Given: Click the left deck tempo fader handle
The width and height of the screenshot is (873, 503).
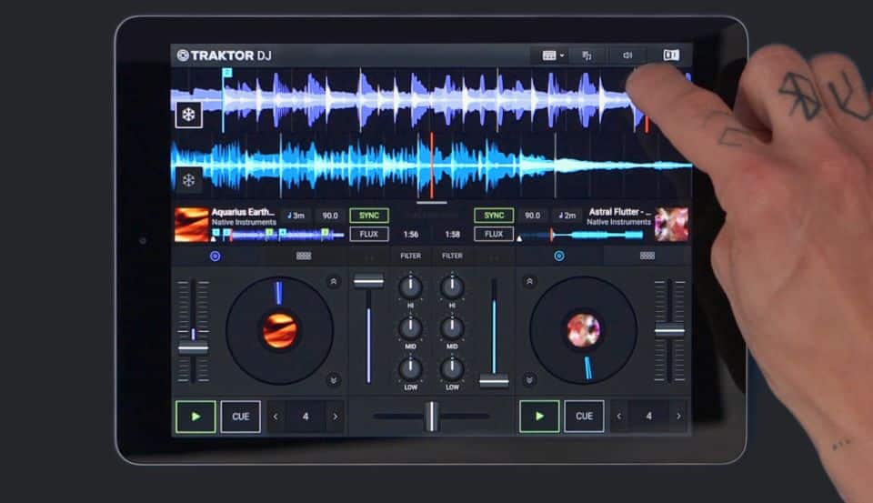Looking at the screenshot, I should pyautogui.click(x=193, y=348).
